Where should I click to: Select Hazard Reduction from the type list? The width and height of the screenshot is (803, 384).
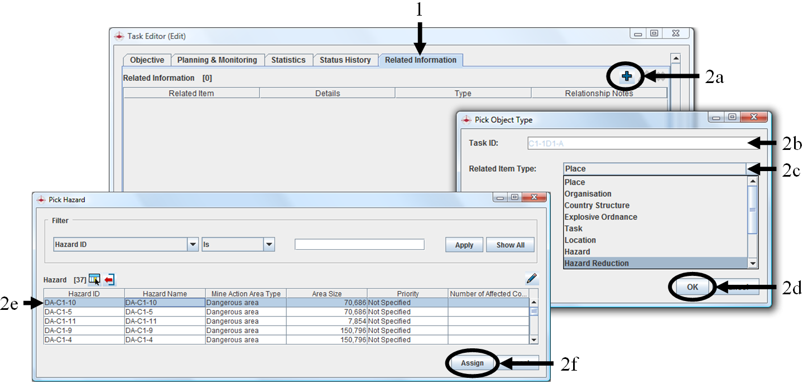pos(597,264)
